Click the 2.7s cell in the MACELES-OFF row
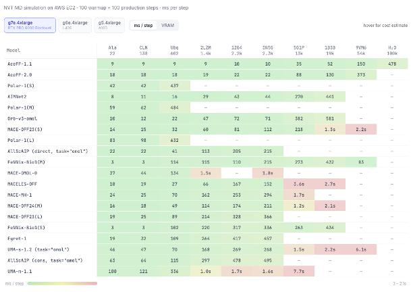The width and height of the screenshot is (413, 292). click(330, 184)
